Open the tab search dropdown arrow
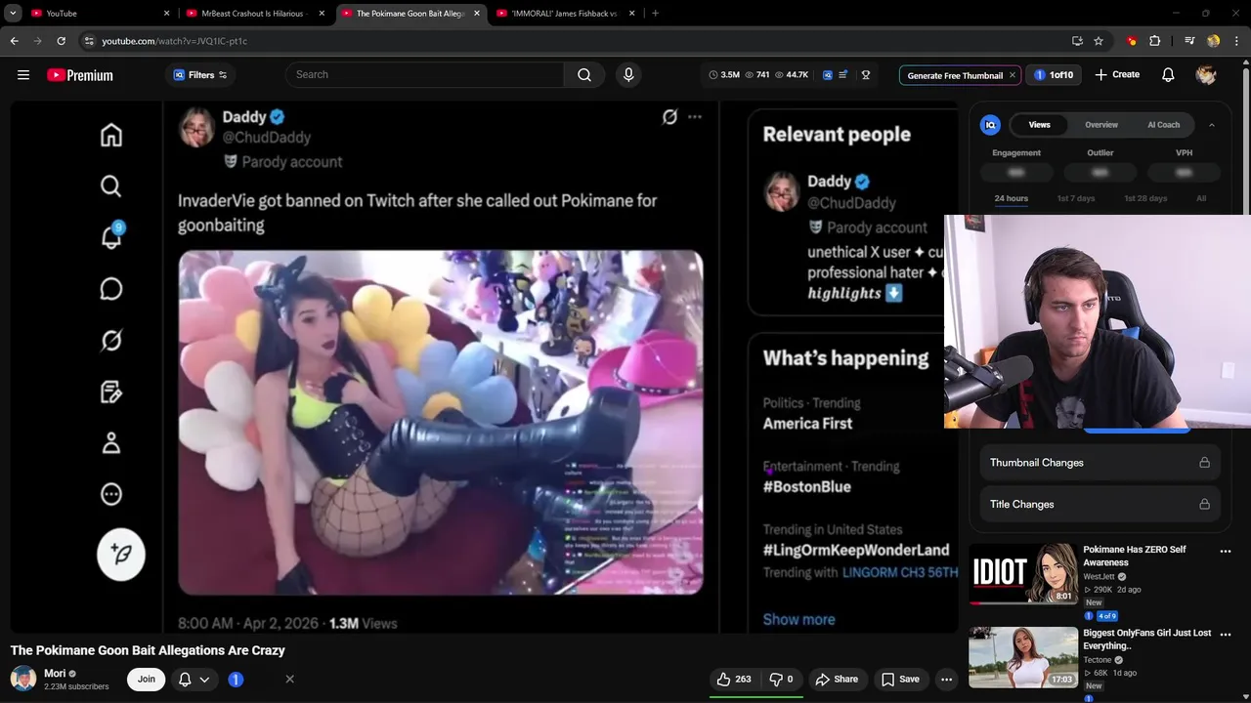 [x=13, y=14]
